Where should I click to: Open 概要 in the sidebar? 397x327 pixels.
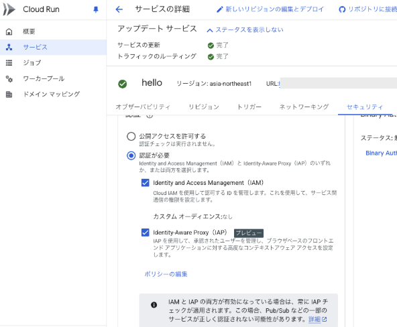pos(53,31)
